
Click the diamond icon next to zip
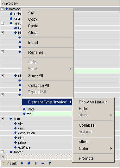point(24,114)
